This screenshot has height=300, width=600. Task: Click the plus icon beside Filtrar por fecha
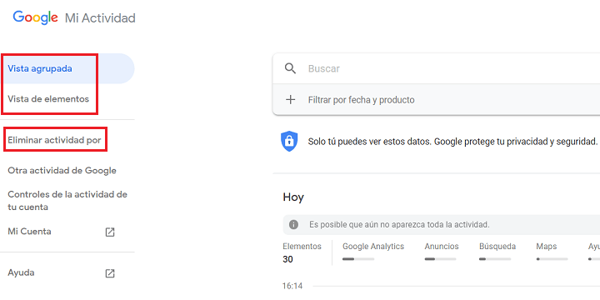tap(291, 100)
